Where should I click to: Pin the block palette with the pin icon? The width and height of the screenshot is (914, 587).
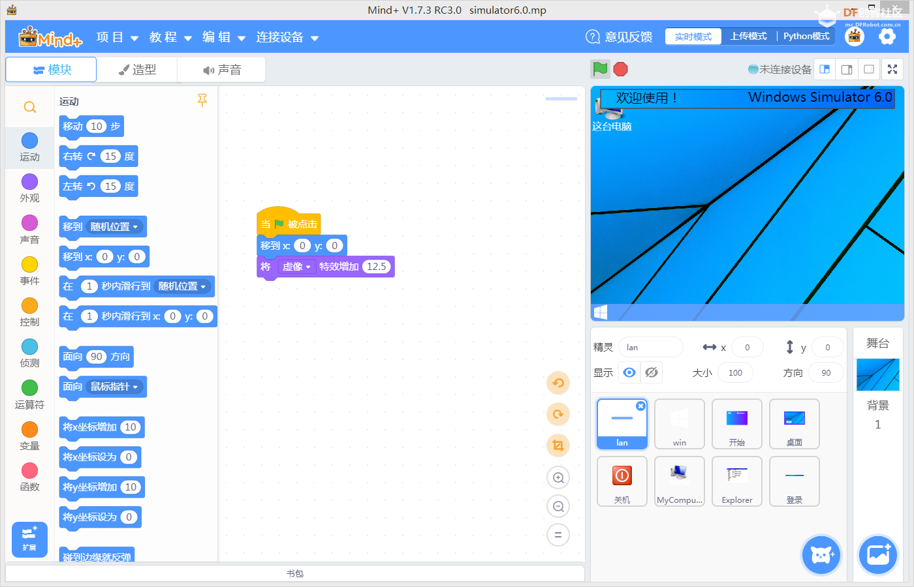point(202,100)
